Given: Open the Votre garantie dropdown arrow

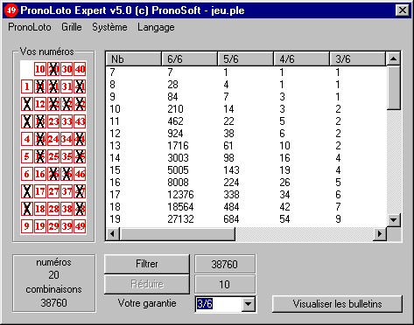Looking at the screenshot, I should (248, 304).
